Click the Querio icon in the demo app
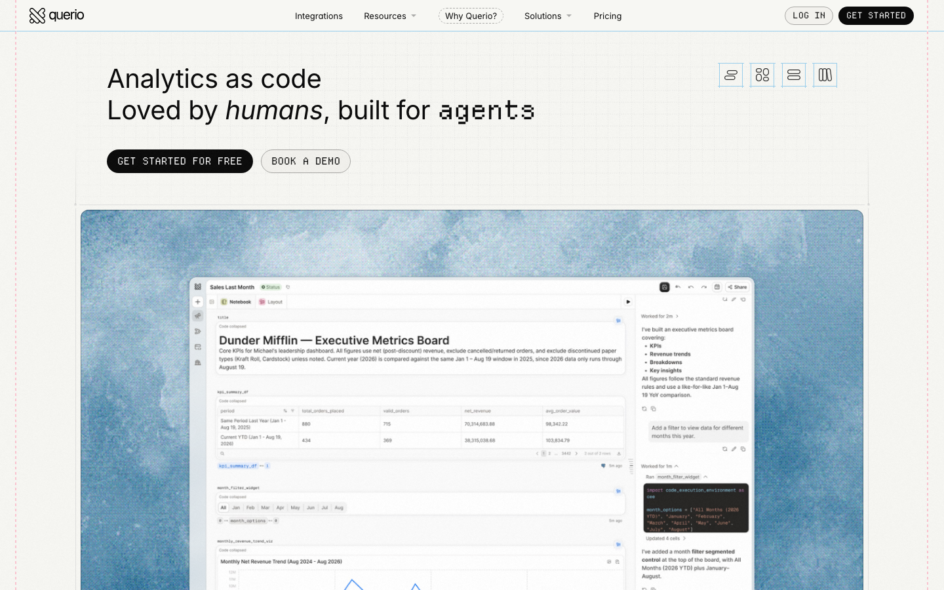944x590 pixels. point(198,287)
